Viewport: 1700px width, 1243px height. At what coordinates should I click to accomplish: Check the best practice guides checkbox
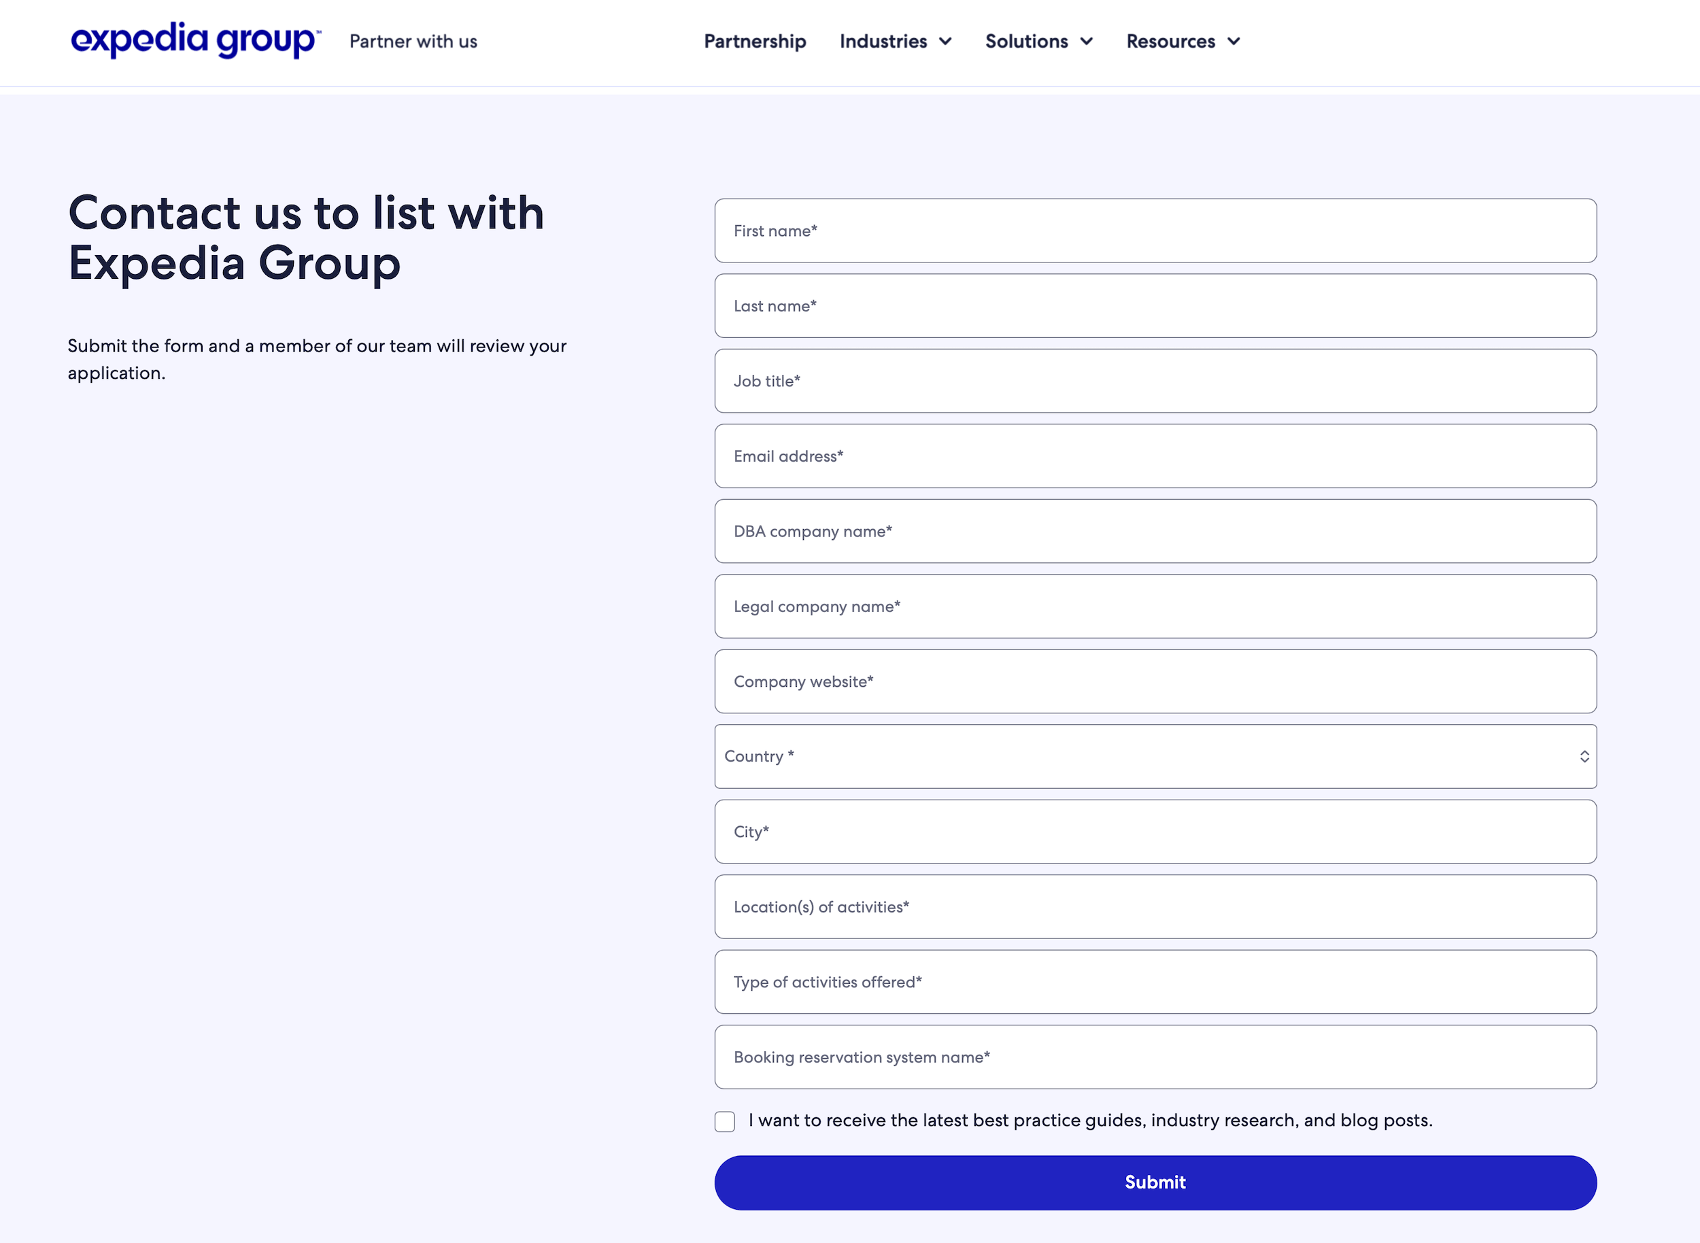725,1121
